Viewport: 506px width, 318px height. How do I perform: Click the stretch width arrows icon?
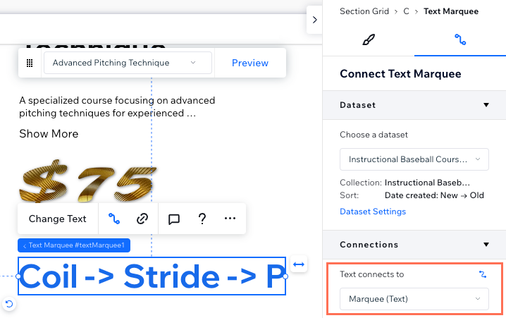click(299, 264)
